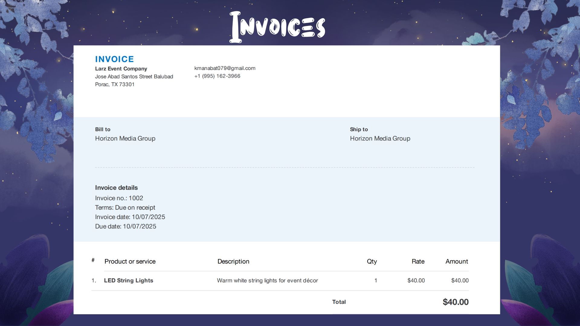Image resolution: width=580 pixels, height=326 pixels.
Task: Select Horizon Media Group under Bill to
Action: tap(125, 139)
